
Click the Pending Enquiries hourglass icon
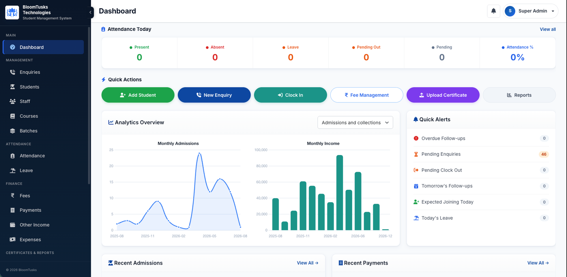(416, 154)
